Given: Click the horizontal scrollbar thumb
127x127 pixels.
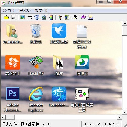Looking at the screenshot, I should (10, 118).
